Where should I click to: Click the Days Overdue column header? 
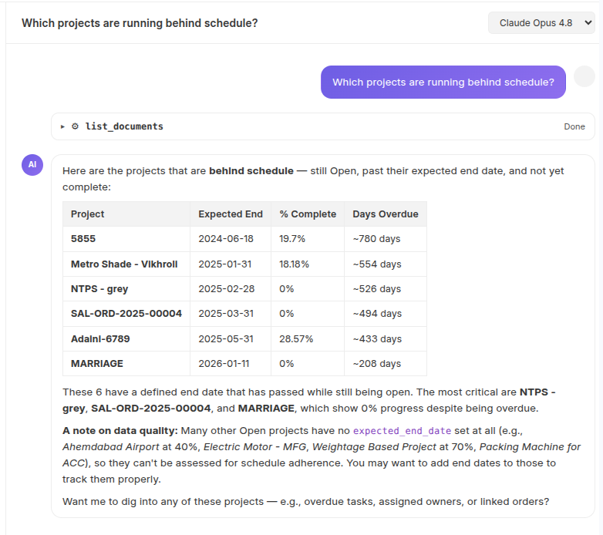[x=386, y=214]
